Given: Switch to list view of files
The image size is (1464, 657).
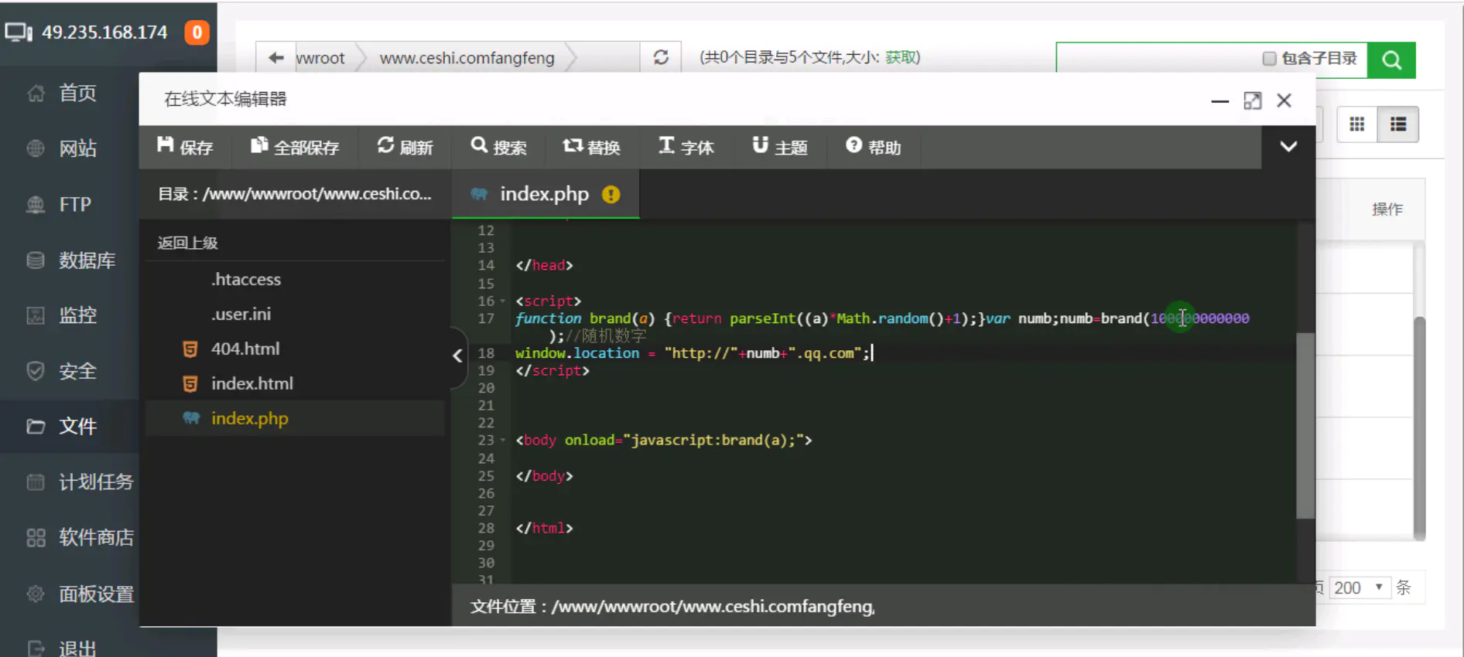Looking at the screenshot, I should coord(1397,124).
